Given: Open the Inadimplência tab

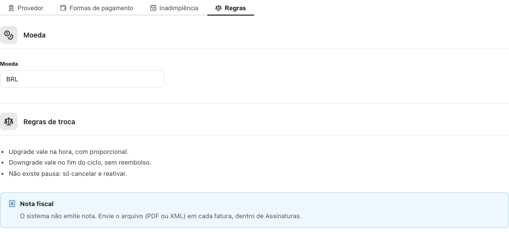Looking at the screenshot, I should [x=174, y=8].
